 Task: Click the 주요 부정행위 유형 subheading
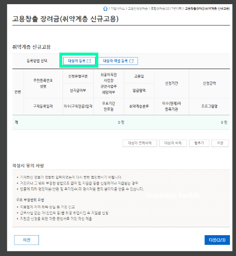(30, 200)
